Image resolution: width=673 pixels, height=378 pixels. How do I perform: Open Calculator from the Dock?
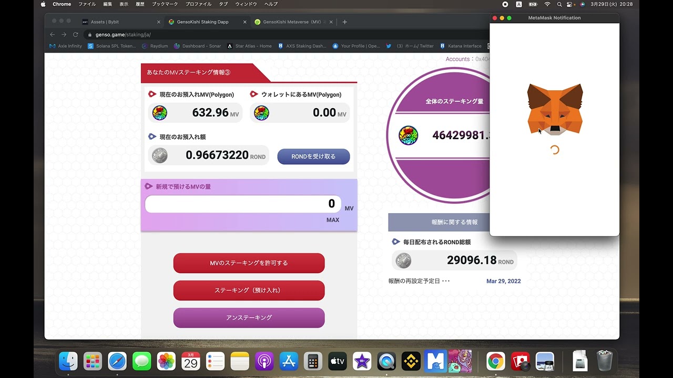(313, 361)
